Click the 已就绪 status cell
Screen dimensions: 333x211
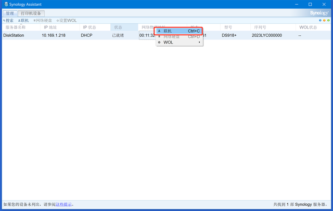(118, 35)
